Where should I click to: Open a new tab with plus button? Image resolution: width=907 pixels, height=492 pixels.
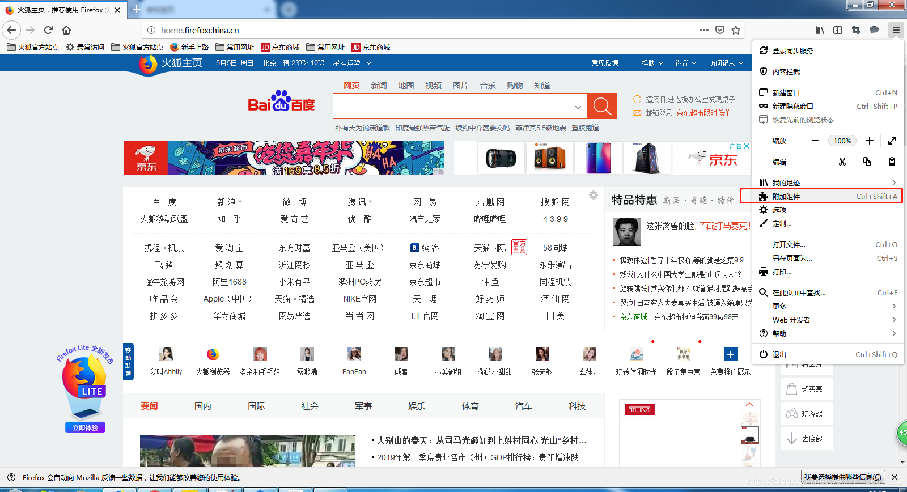(x=136, y=10)
